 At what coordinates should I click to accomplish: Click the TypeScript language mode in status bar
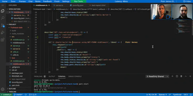(177, 95)
